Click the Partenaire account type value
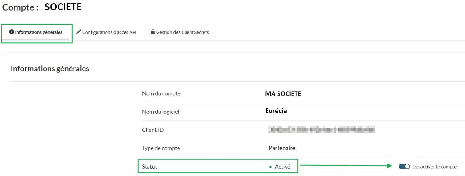 click(x=282, y=148)
